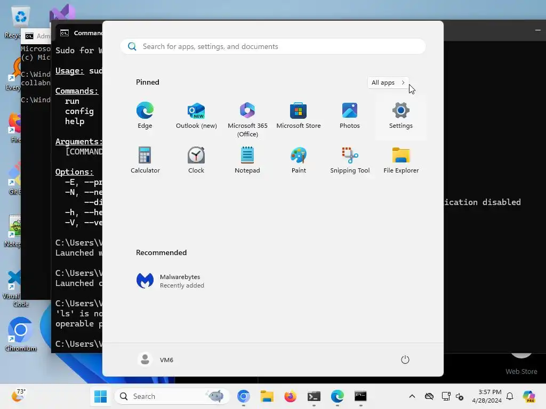546x409 pixels.
Task: Click the 'Pinned' section heading
Action: click(x=148, y=82)
